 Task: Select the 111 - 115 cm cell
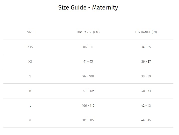88,120
